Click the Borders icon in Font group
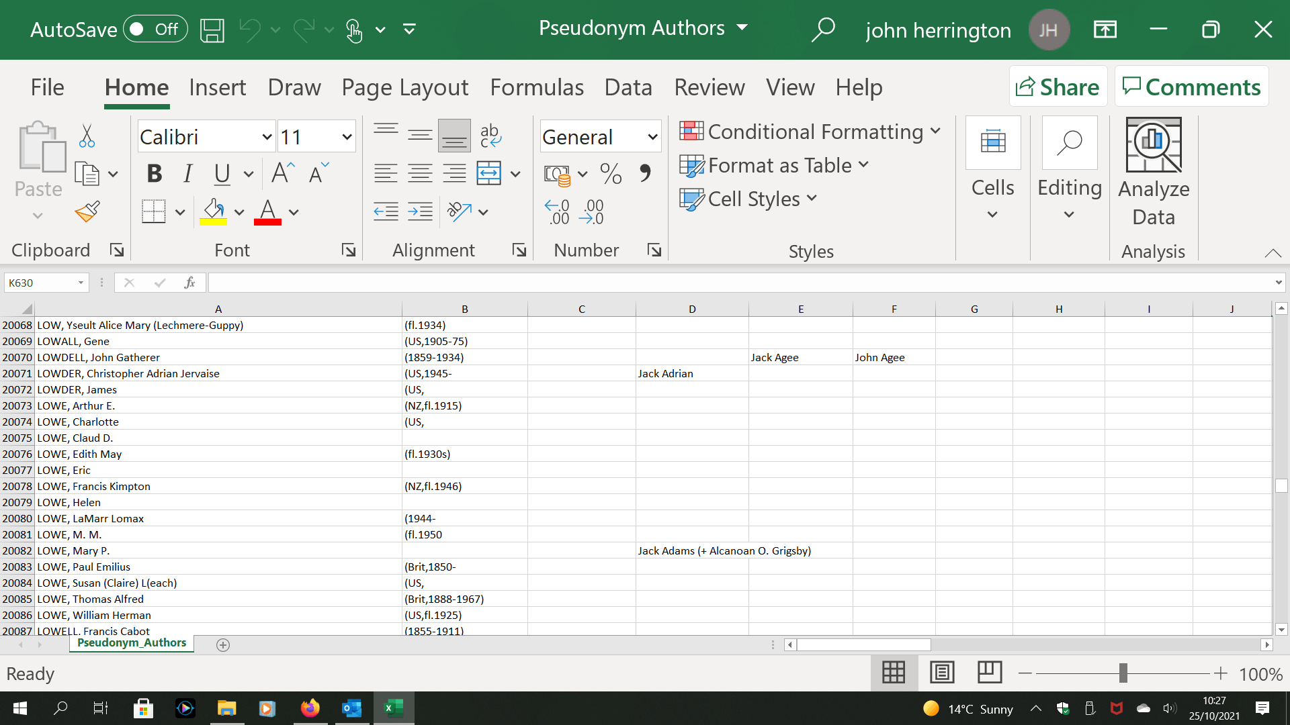The height and width of the screenshot is (725, 1290). point(153,211)
